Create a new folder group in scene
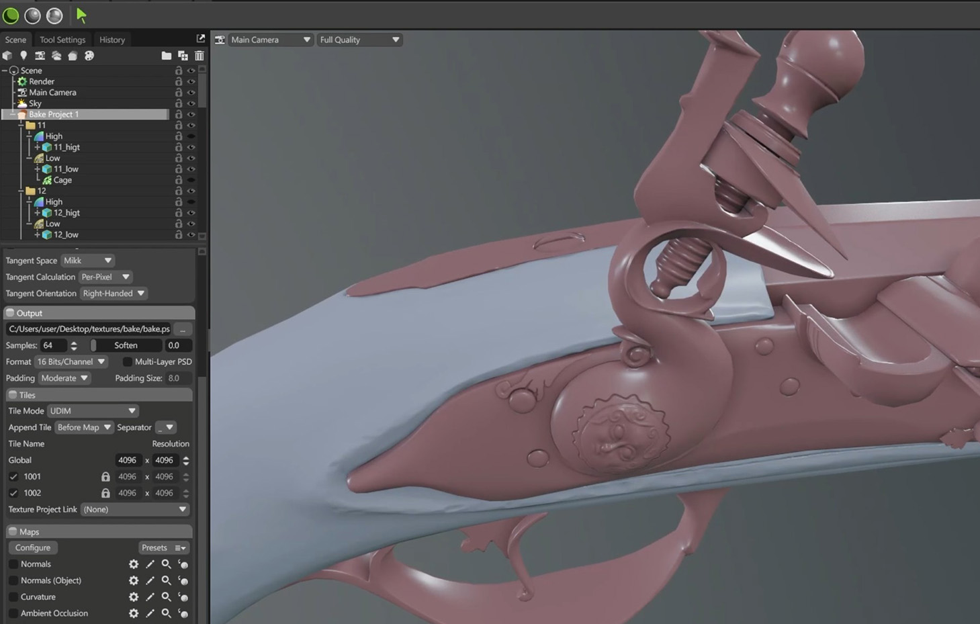The height and width of the screenshot is (624, 980). (166, 56)
